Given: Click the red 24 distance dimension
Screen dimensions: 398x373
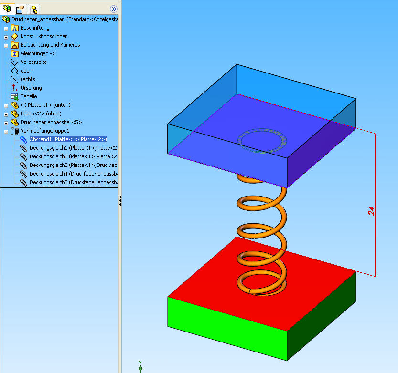Looking at the screenshot, I should tap(371, 211).
